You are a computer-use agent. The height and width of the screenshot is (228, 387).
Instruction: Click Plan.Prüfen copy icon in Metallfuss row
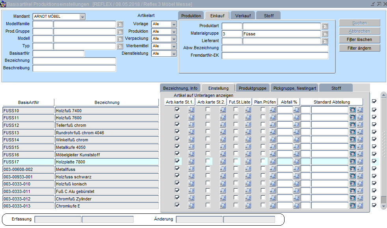point(273,169)
